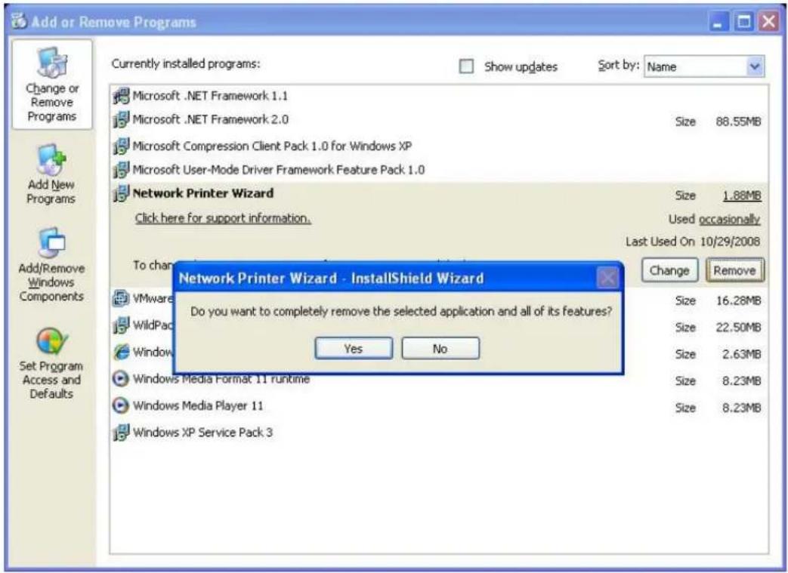788x573 pixels.
Task: Minimize the Add or Remove Programs window
Action: pyautogui.click(x=720, y=22)
